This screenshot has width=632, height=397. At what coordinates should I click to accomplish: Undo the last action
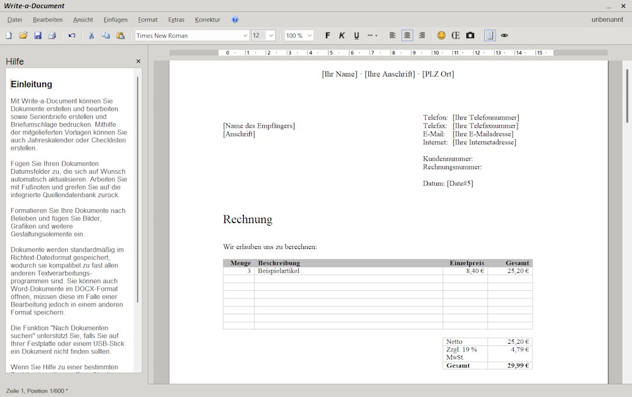(x=71, y=35)
